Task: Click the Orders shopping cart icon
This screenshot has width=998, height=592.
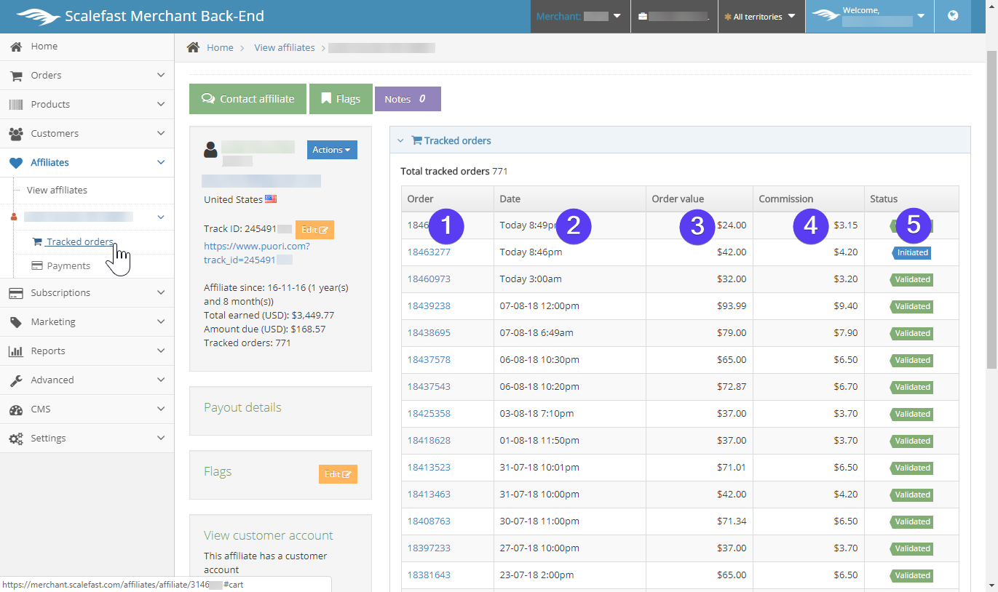Action: click(x=16, y=76)
